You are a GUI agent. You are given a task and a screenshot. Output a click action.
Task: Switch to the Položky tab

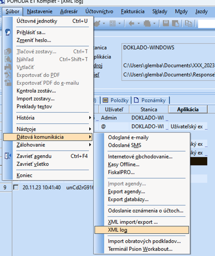(115, 100)
